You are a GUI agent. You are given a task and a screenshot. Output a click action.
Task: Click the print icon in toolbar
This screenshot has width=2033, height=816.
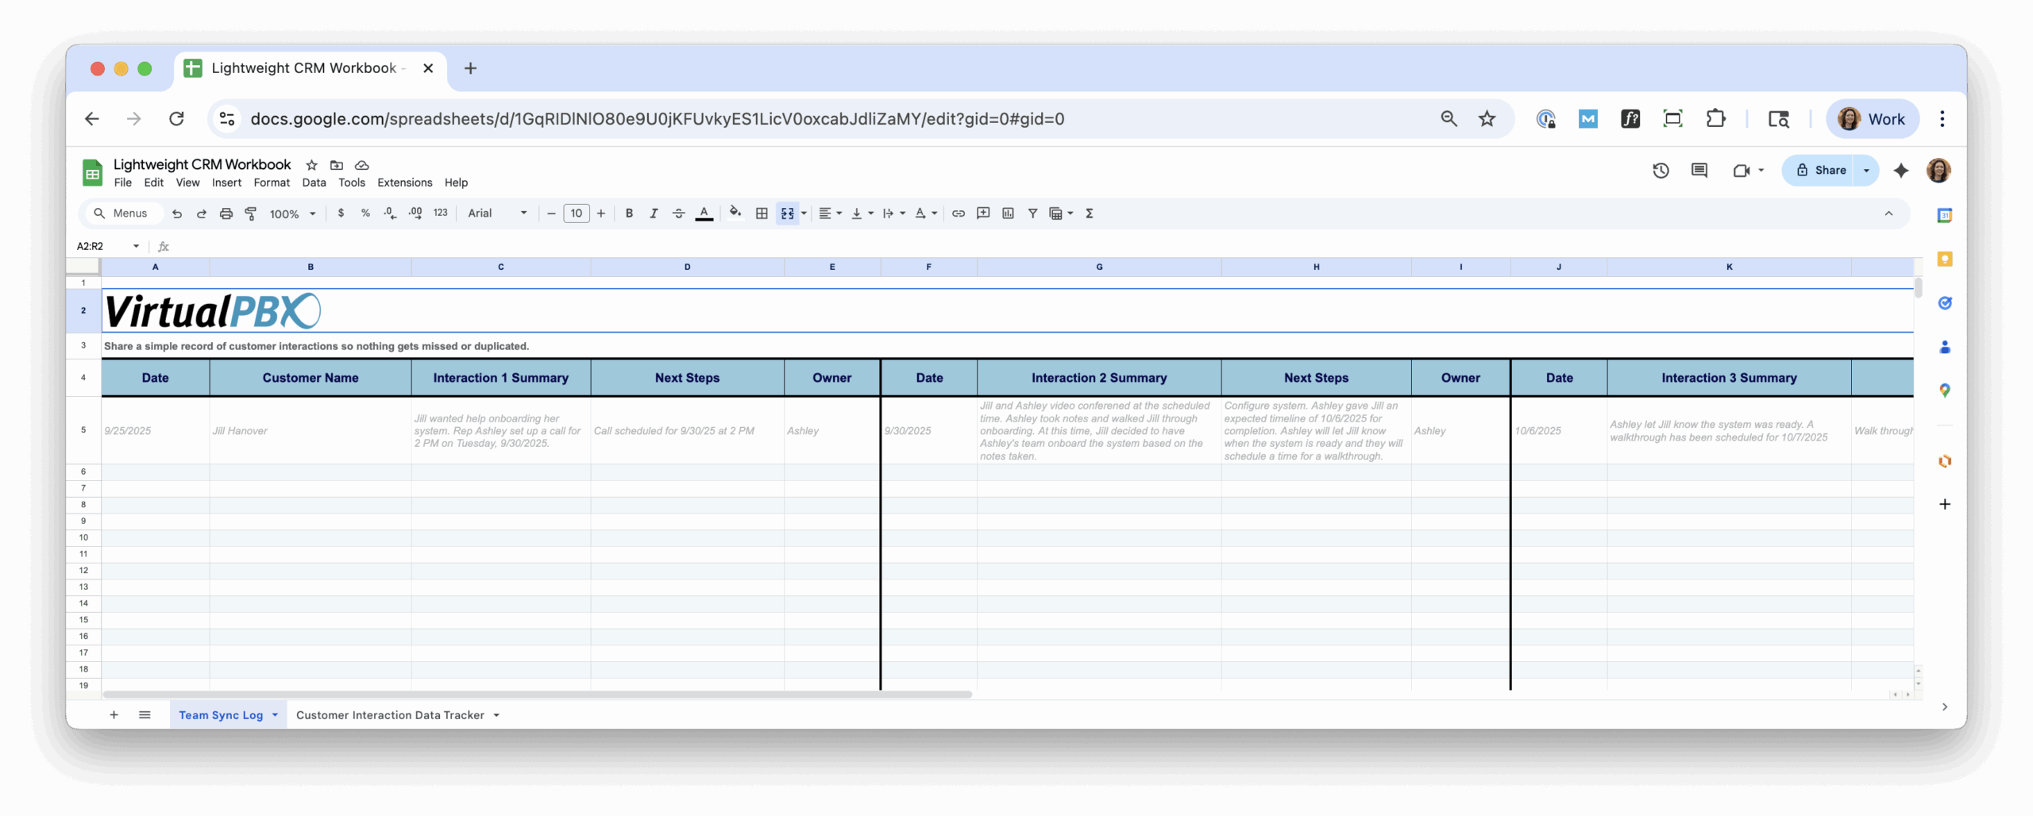pos(226,214)
